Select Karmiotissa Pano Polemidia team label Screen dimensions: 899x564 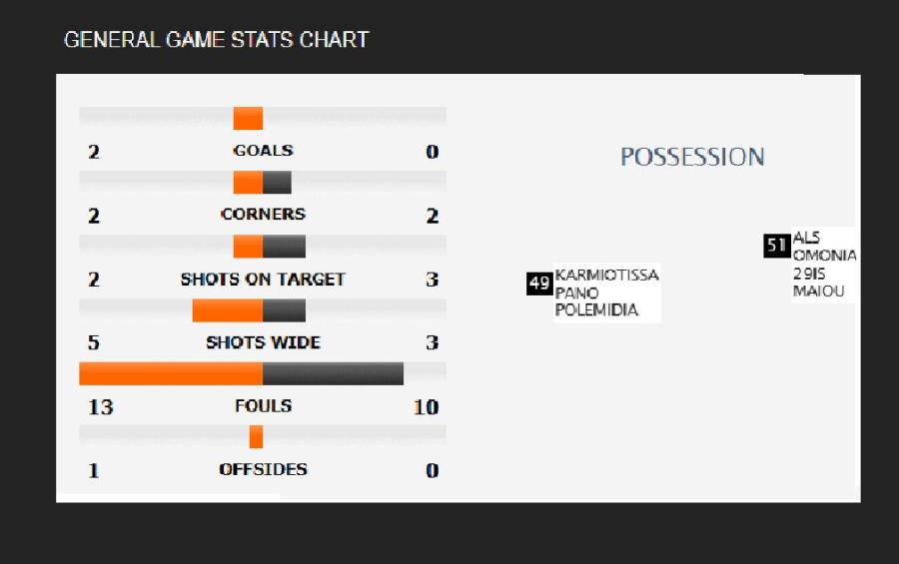point(607,292)
